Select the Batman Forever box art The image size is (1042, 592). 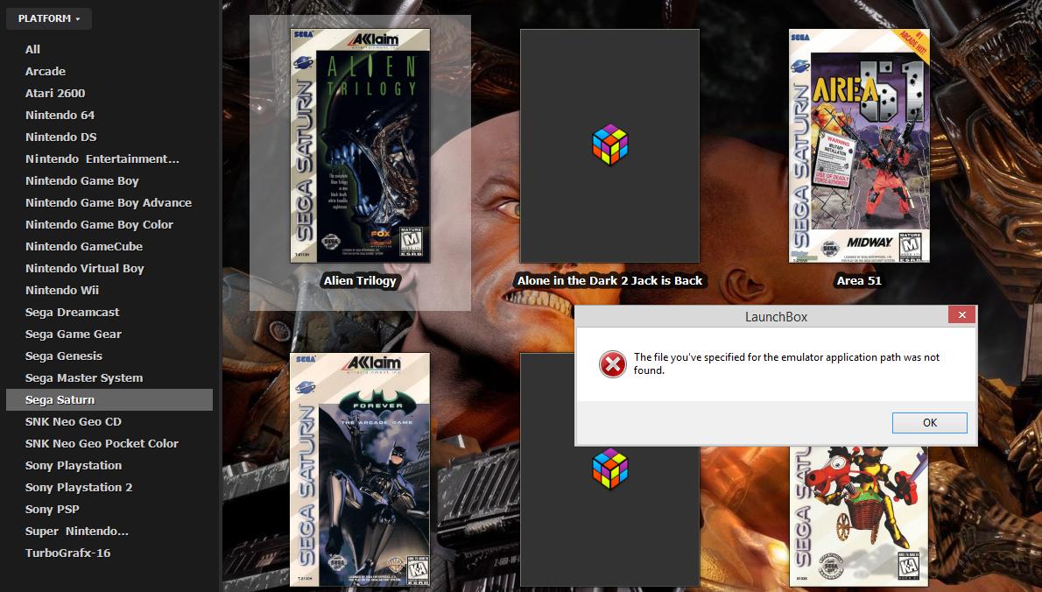click(360, 469)
